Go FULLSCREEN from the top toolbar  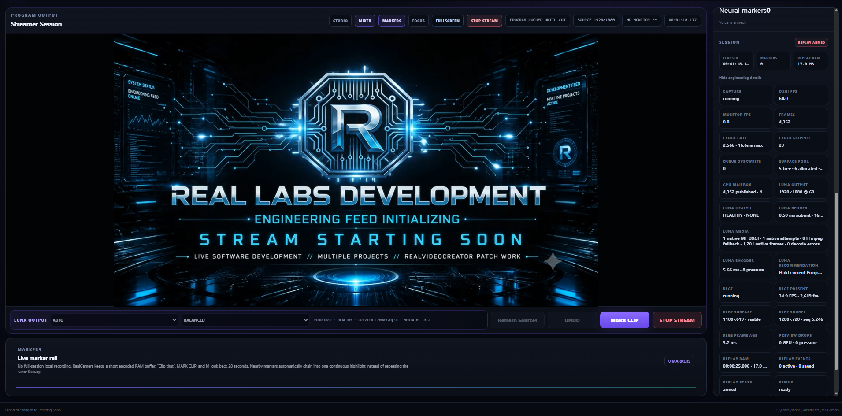[x=447, y=21]
